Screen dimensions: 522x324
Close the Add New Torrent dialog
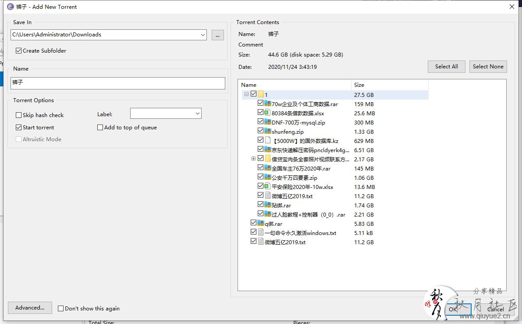point(512,7)
